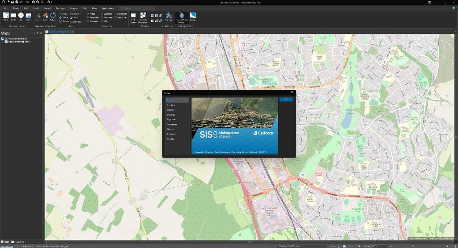This screenshot has height=248, width=458.
Task: Open the Table document view
Action: (13, 17)
